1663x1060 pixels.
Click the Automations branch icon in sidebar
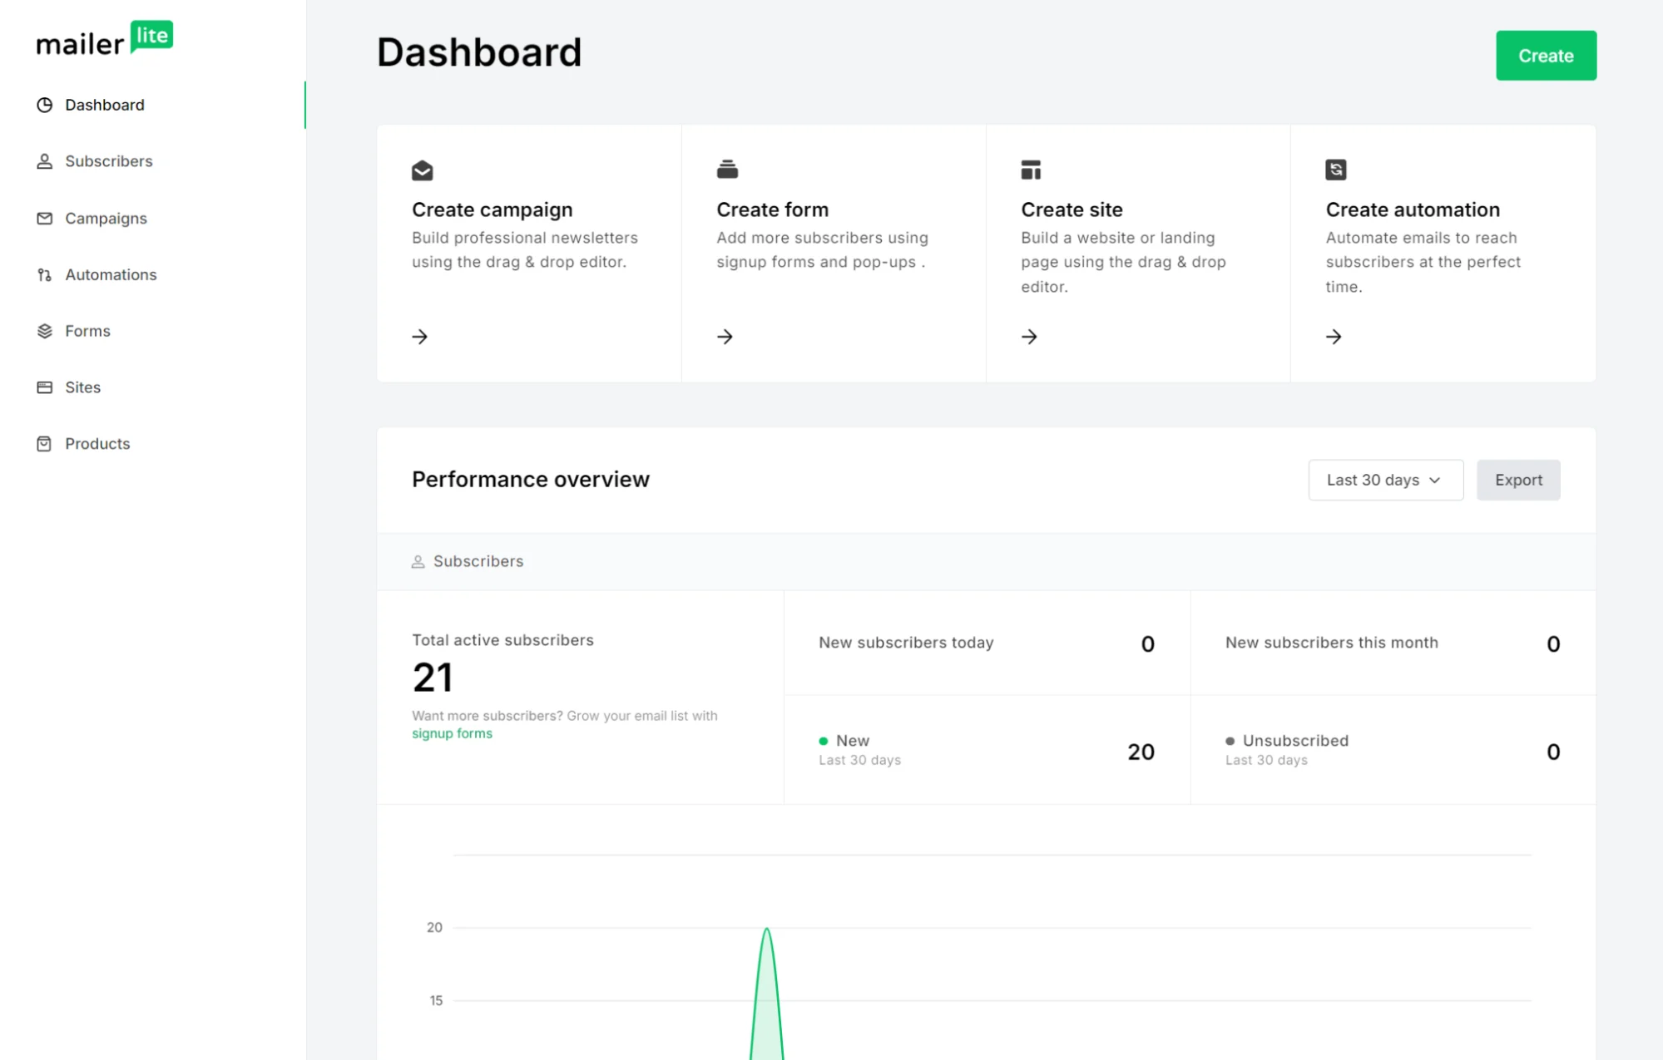point(45,274)
